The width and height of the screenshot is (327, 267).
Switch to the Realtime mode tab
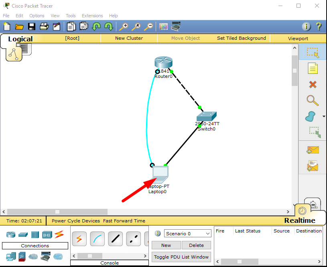coord(300,220)
